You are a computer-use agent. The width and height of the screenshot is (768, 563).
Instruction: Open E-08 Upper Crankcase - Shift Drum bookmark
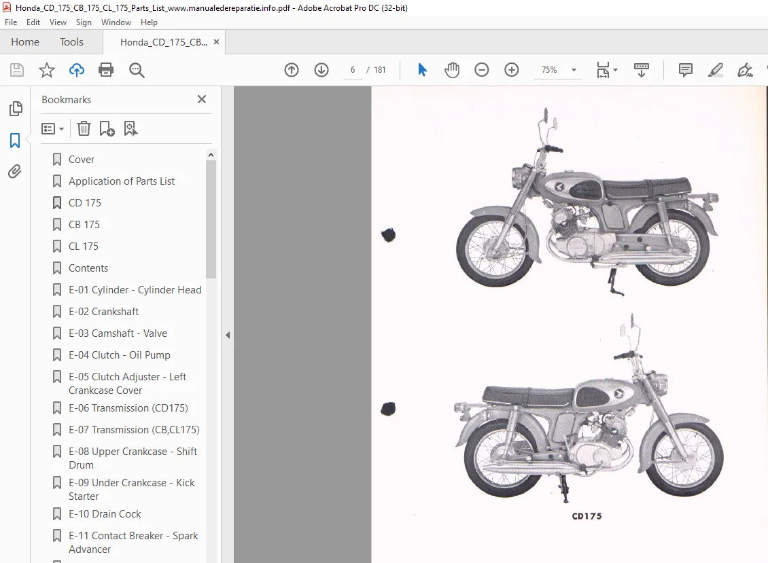[x=133, y=458]
